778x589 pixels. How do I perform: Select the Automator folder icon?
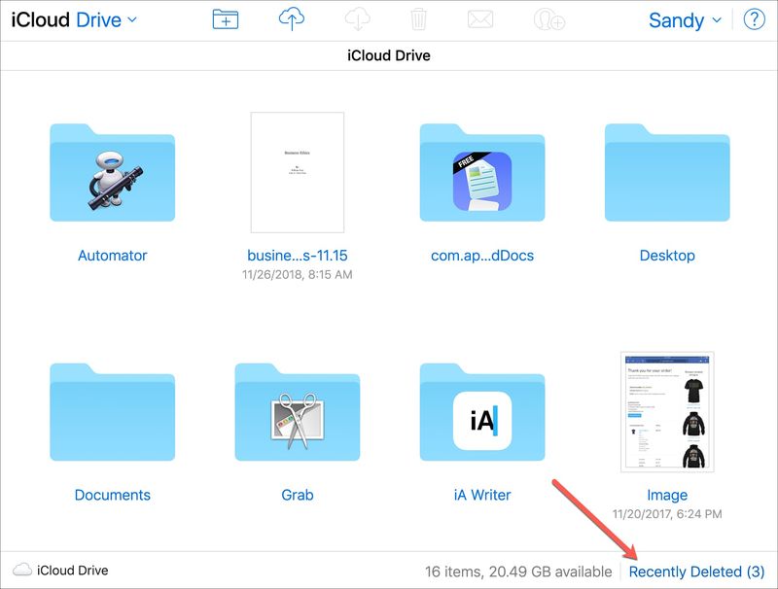tap(112, 172)
